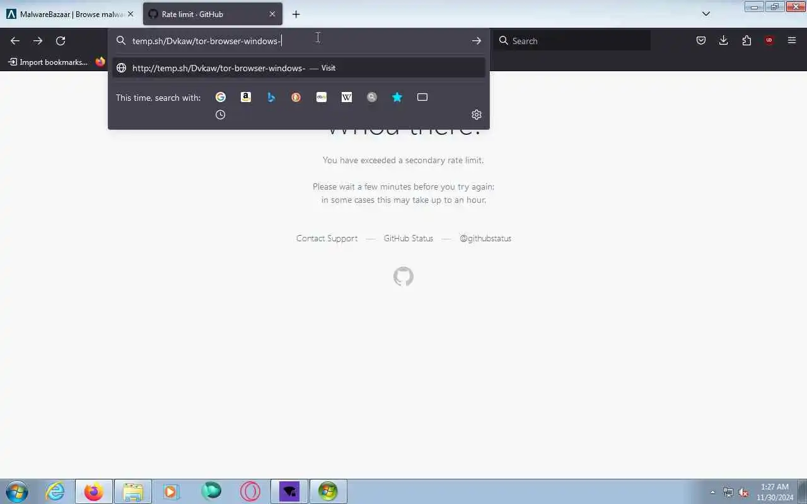Open the taskbar clock and date
Viewport: 807px width, 504px height.
click(775, 492)
